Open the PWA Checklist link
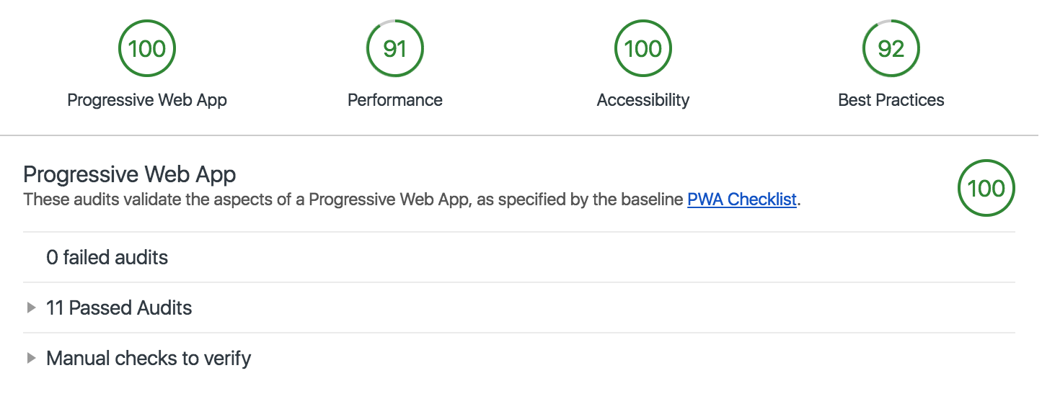 click(x=742, y=199)
